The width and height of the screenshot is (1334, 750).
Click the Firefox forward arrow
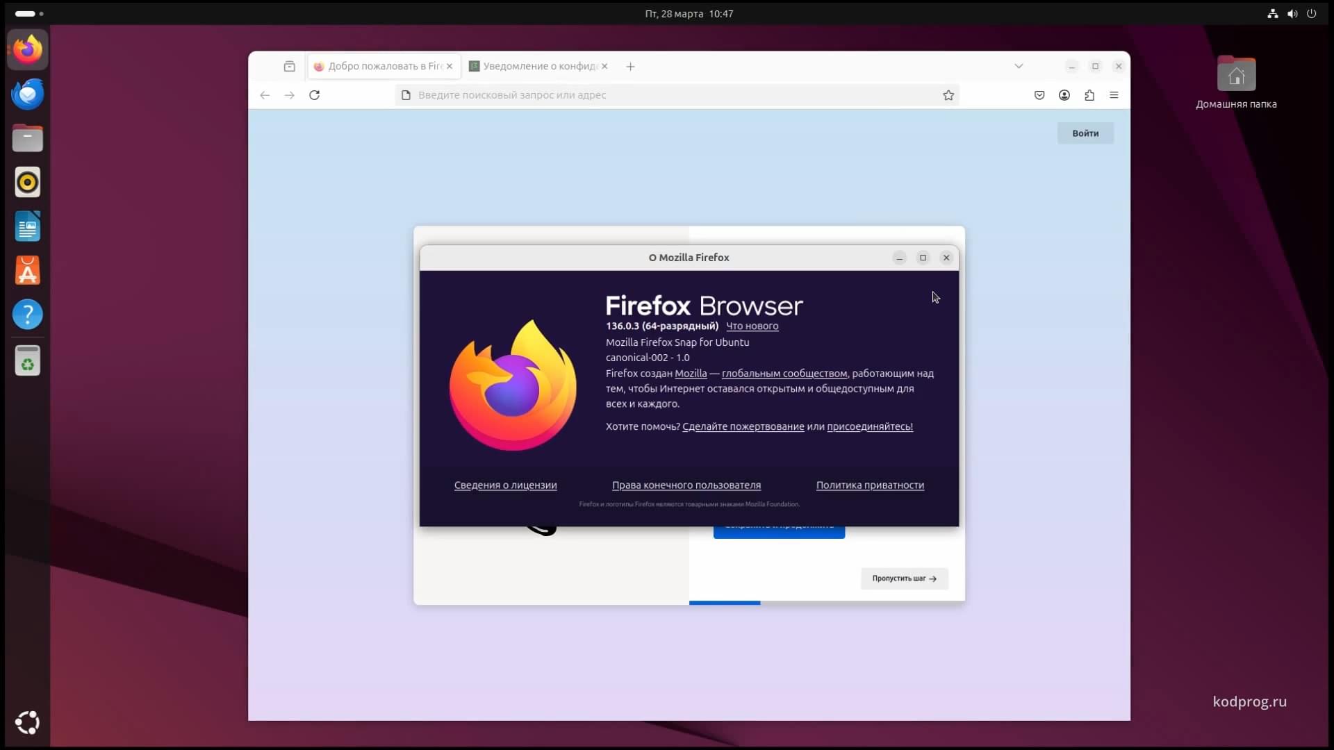pos(290,95)
